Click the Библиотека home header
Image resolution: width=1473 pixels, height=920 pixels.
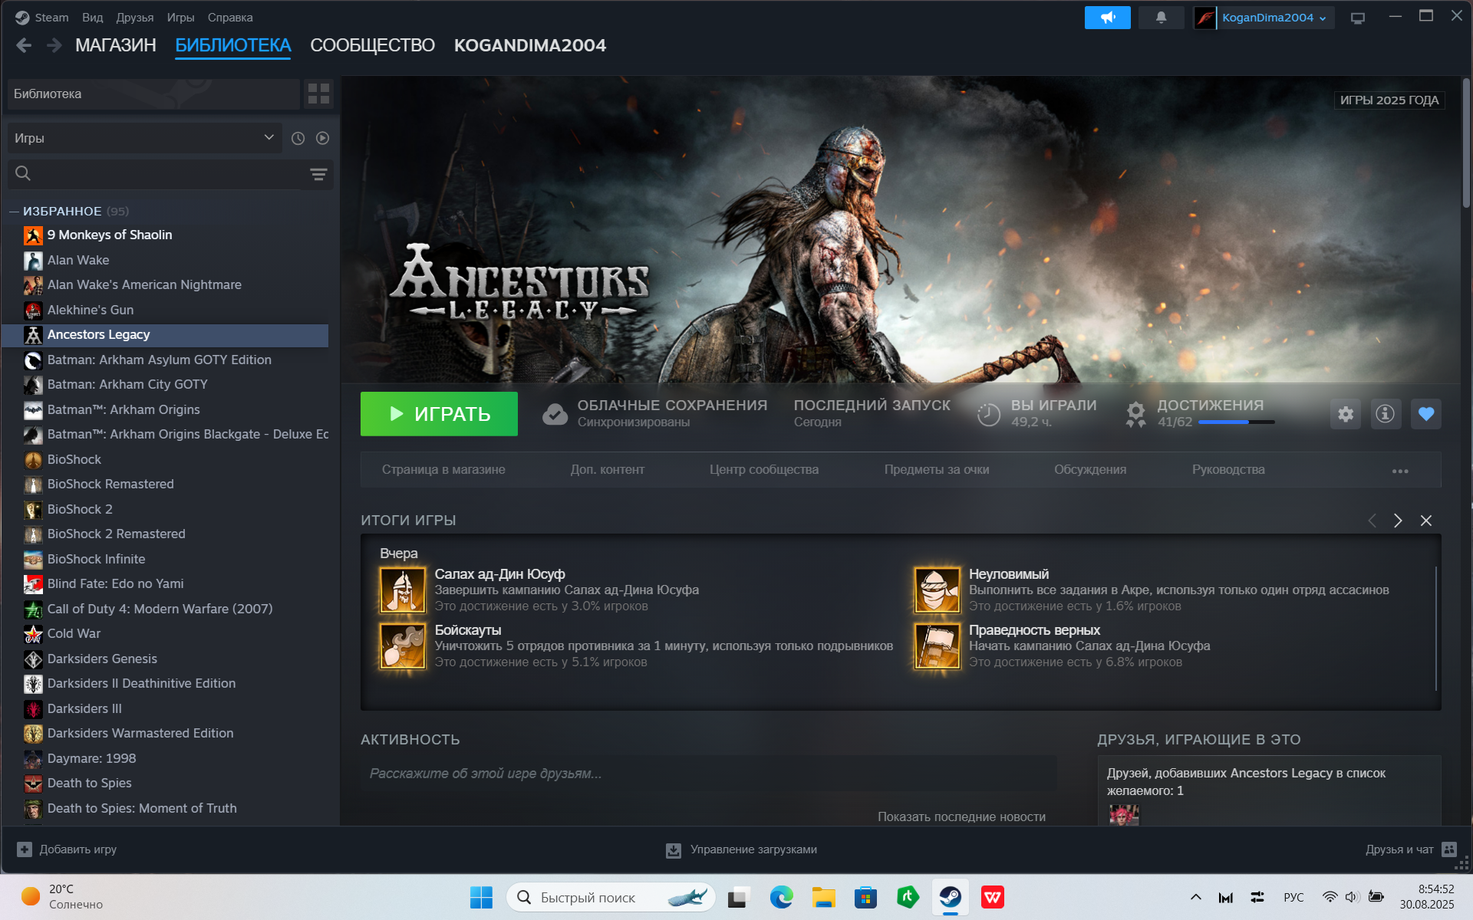click(153, 94)
